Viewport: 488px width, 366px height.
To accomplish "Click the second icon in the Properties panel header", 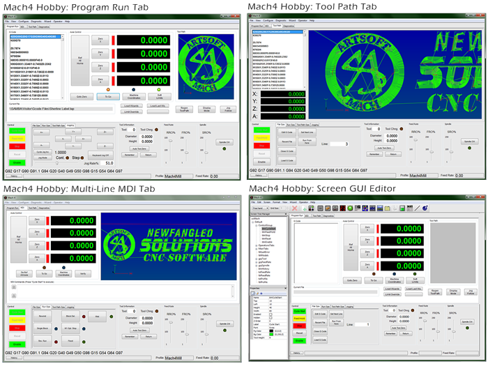I will pos(257,293).
